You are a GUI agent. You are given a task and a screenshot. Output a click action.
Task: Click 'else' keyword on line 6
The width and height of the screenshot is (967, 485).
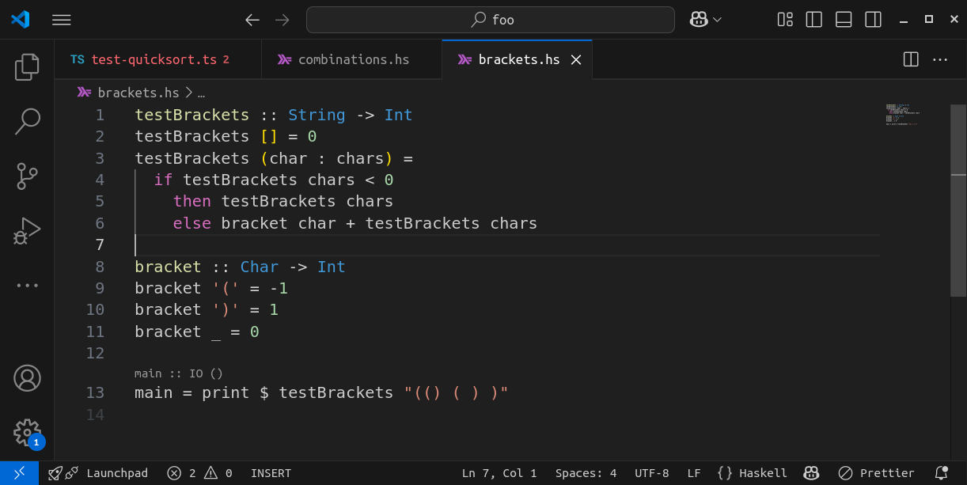(x=192, y=224)
